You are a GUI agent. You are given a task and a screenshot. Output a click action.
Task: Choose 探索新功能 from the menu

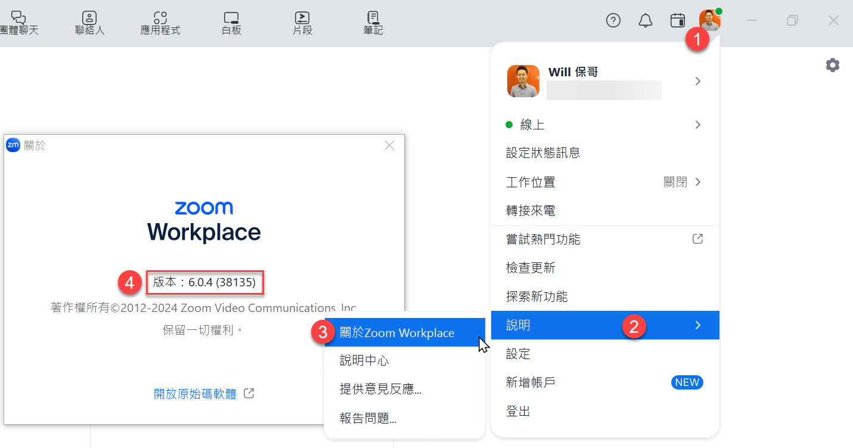[605, 296]
